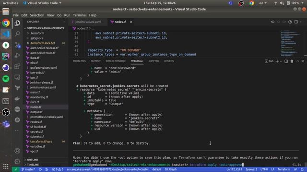Switch to the GITLENS panel tab
Image resolution: width=307 pixels, height=172 pixels.
[169, 61]
